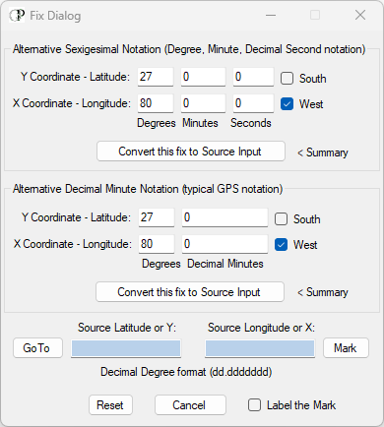Screen dimensions: 384x427
Task: Focus the Source Latitude or Y field
Action: [x=126, y=348]
